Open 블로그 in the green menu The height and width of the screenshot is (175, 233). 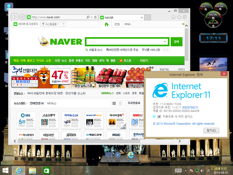click(31, 61)
